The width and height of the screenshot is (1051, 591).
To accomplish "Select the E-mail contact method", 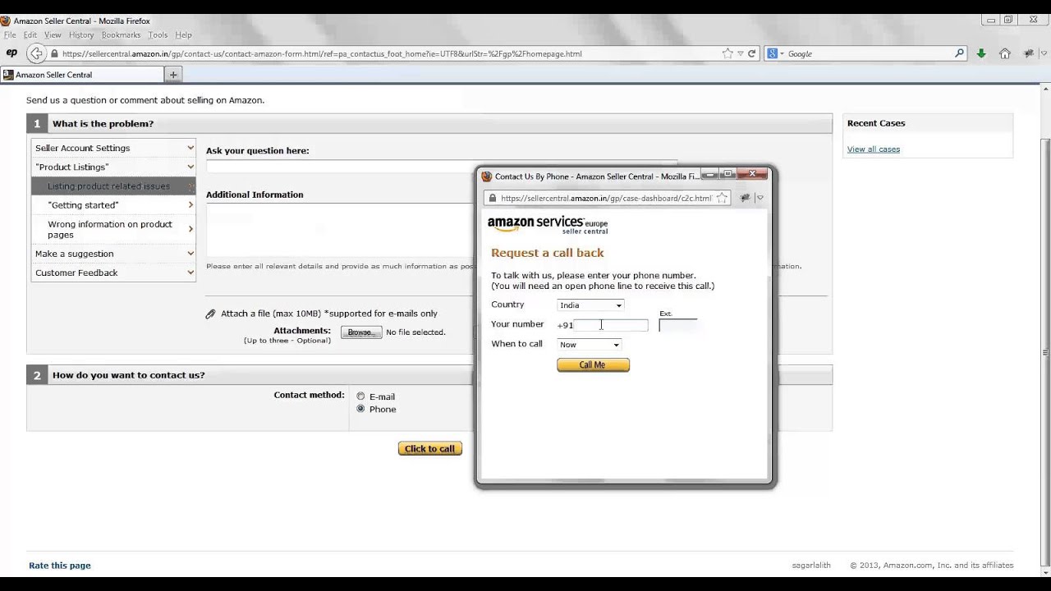I will pos(360,396).
